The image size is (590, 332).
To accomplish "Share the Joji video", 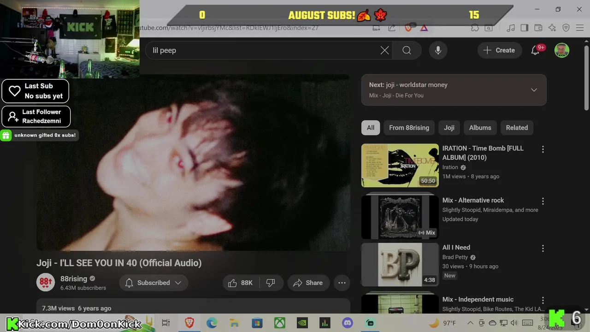I will coord(308,283).
